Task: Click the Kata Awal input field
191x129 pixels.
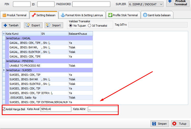Action: pyautogui.click(x=56, y=109)
